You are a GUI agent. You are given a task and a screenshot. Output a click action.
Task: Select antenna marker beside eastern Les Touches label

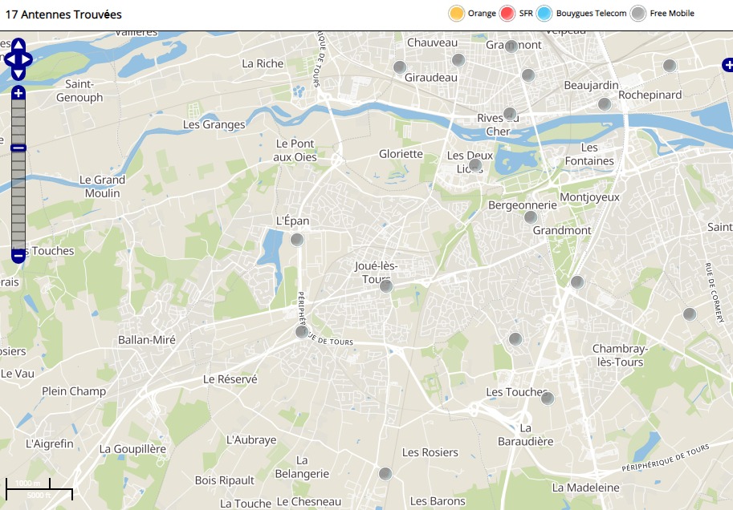(x=548, y=399)
